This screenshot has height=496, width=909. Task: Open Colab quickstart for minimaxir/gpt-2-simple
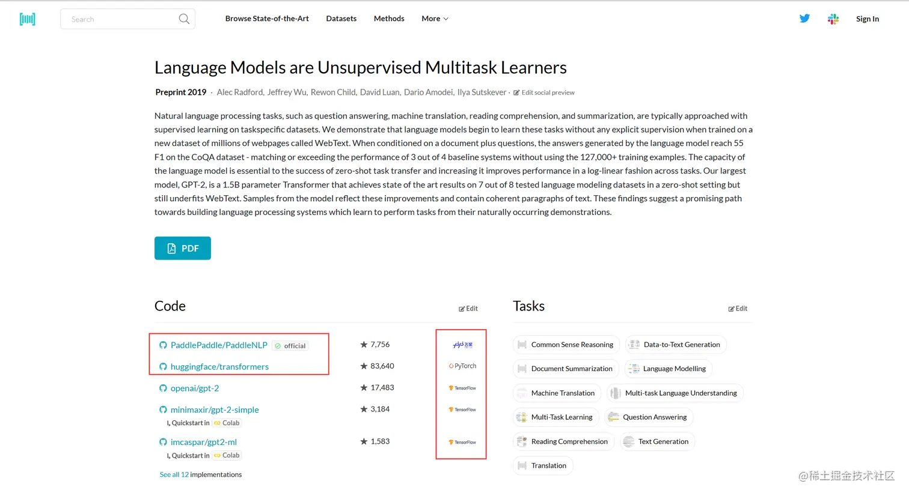point(227,423)
